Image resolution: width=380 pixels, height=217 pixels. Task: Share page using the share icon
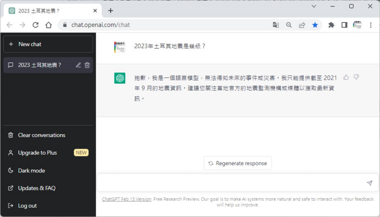point(302,25)
